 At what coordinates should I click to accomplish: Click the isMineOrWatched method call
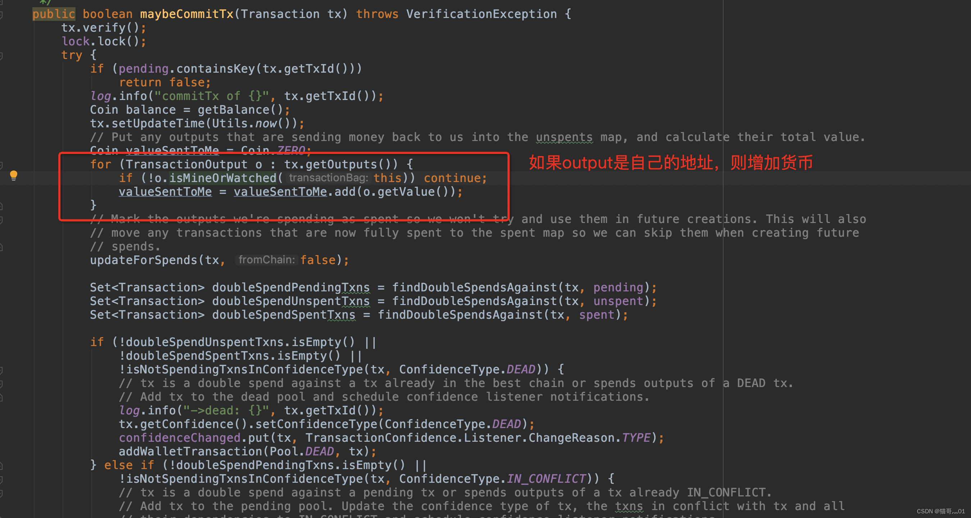click(222, 178)
